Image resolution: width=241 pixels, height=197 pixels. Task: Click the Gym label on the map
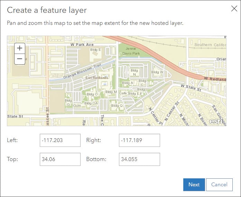tap(77, 106)
